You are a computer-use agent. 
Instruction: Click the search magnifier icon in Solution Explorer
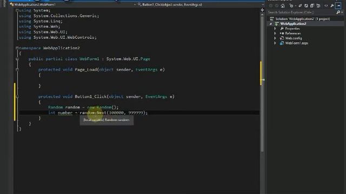click(x=338, y=12)
